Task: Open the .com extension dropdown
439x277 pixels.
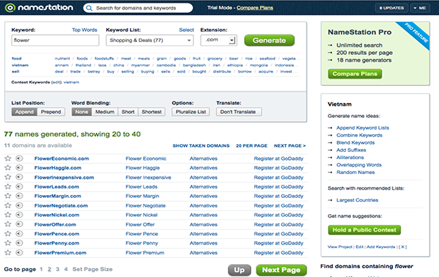Action: (x=218, y=40)
